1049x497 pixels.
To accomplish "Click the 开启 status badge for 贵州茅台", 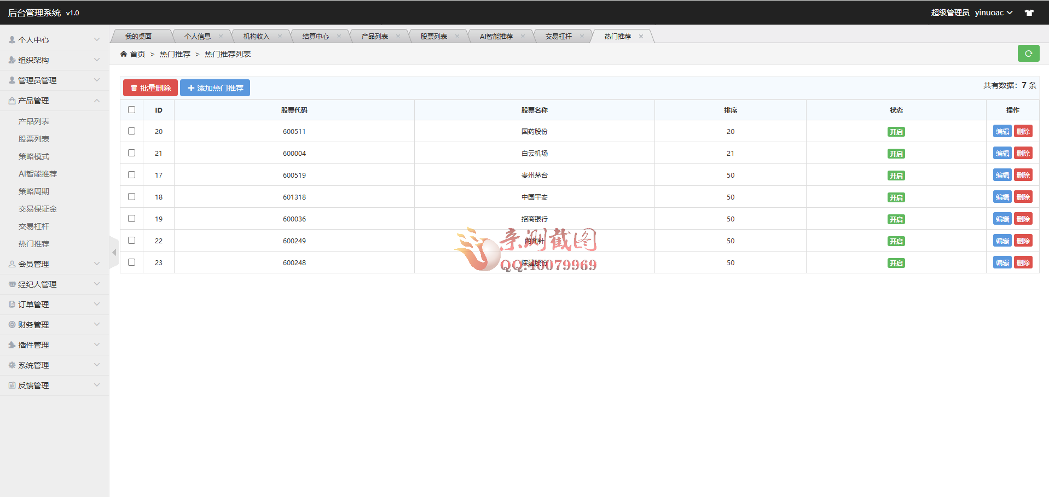I will pyautogui.click(x=896, y=176).
